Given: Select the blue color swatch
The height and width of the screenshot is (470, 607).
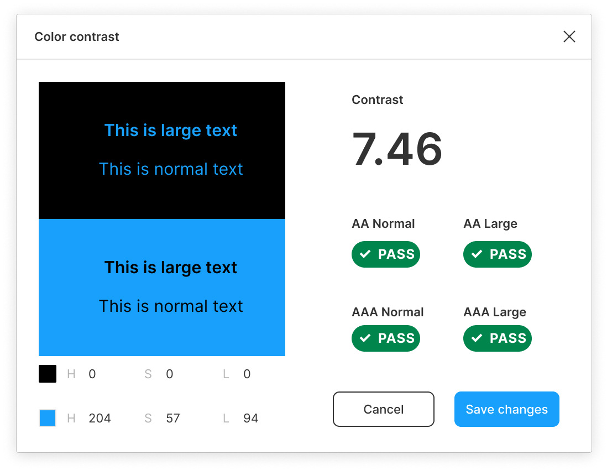Looking at the screenshot, I should pos(48,418).
